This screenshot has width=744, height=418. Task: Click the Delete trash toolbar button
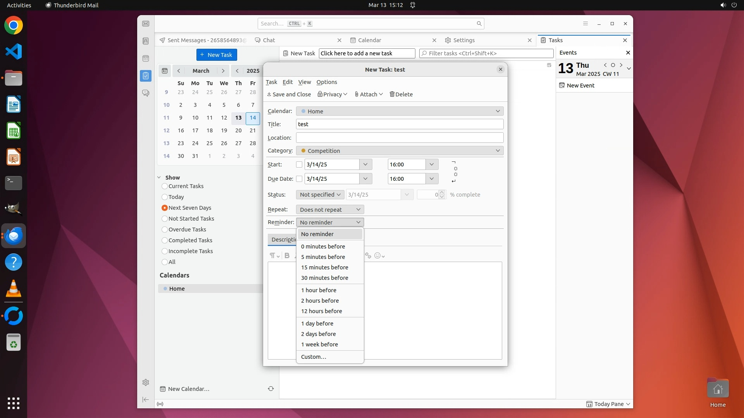(401, 94)
